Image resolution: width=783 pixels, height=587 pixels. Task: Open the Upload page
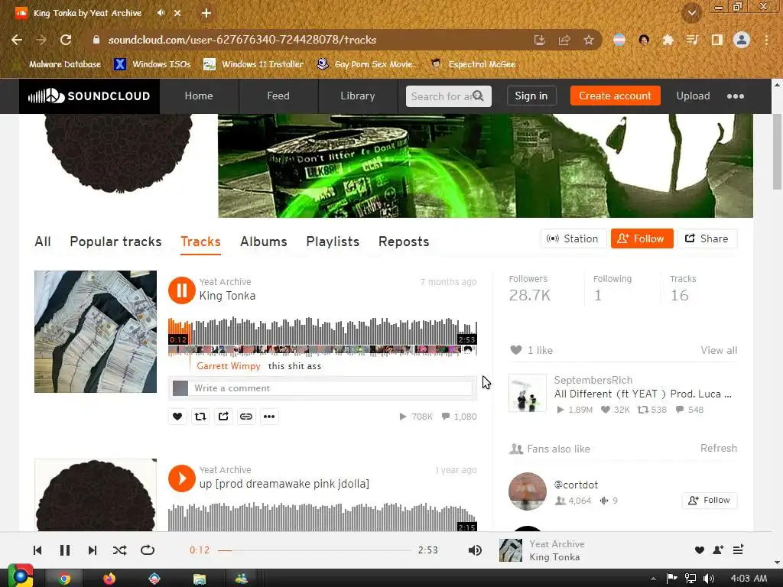point(693,96)
